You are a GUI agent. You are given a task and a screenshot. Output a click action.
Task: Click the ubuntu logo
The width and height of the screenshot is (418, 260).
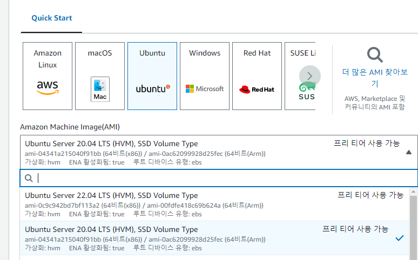153,88
